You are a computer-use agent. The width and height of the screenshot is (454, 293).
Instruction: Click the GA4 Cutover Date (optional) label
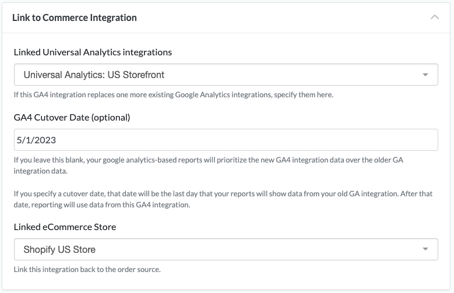pyautogui.click(x=72, y=117)
